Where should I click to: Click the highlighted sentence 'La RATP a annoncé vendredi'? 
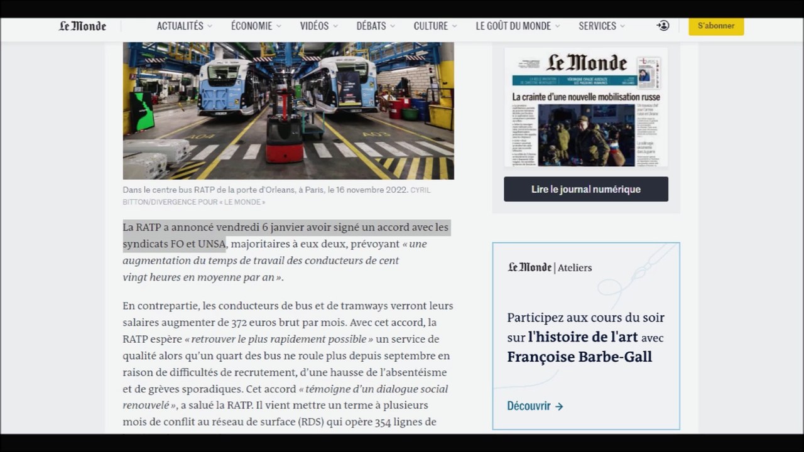click(x=286, y=235)
